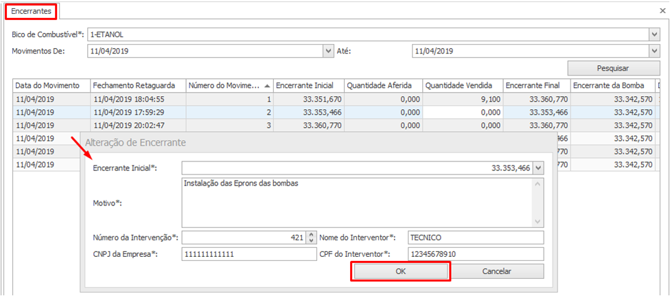The image size is (670, 296).
Task: Click Encerrante Final cell 33.360,770 in row 1
Action: (537, 100)
